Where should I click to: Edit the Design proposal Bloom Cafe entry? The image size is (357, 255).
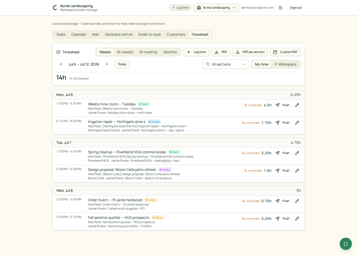click(297, 171)
